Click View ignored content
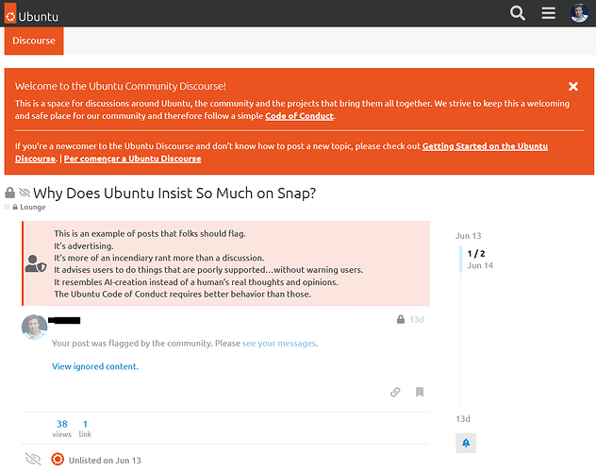 95,366
